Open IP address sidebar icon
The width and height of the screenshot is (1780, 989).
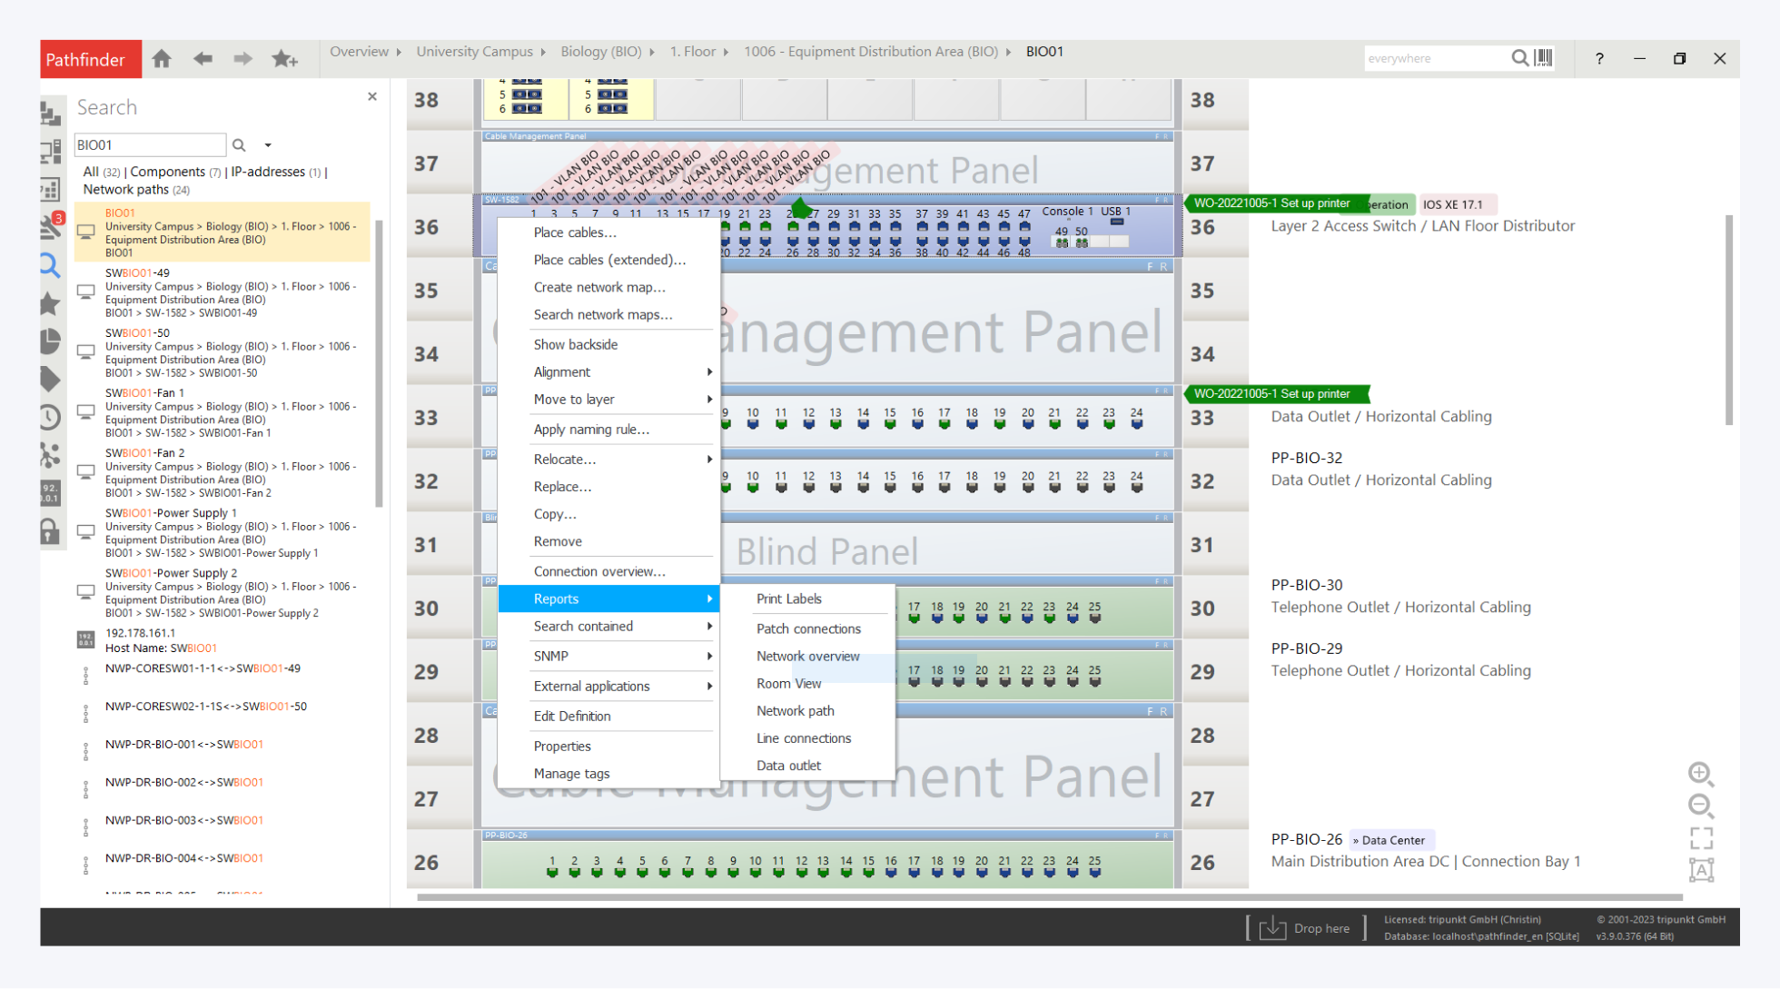(51, 493)
